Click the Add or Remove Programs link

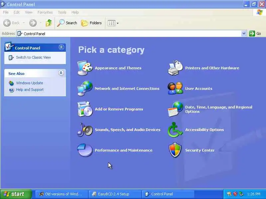pos(119,109)
